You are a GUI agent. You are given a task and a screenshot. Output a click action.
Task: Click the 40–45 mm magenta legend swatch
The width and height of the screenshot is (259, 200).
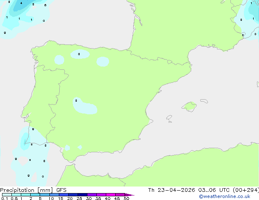(111, 195)
